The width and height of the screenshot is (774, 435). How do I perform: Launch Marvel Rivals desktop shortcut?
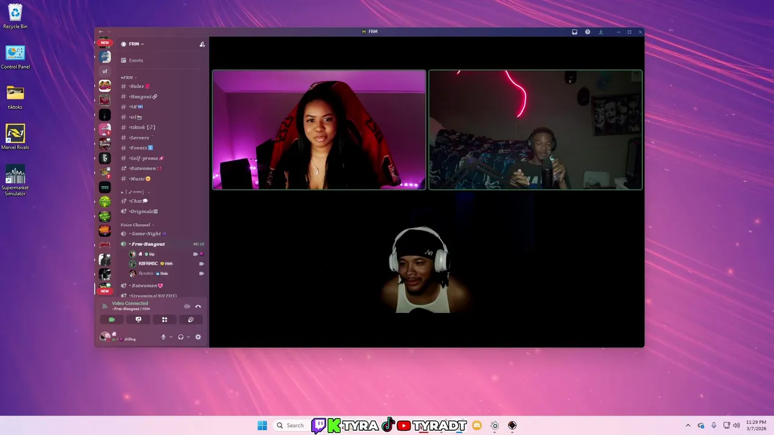15,137
